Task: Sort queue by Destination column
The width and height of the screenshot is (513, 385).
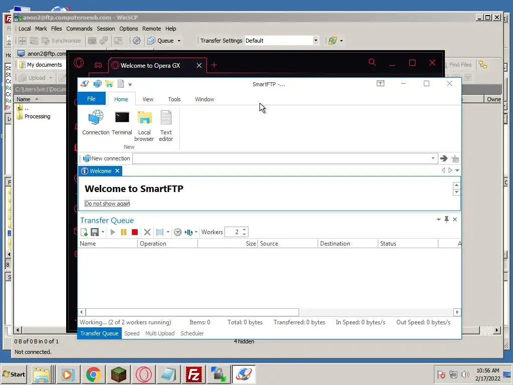Action: tap(348, 244)
